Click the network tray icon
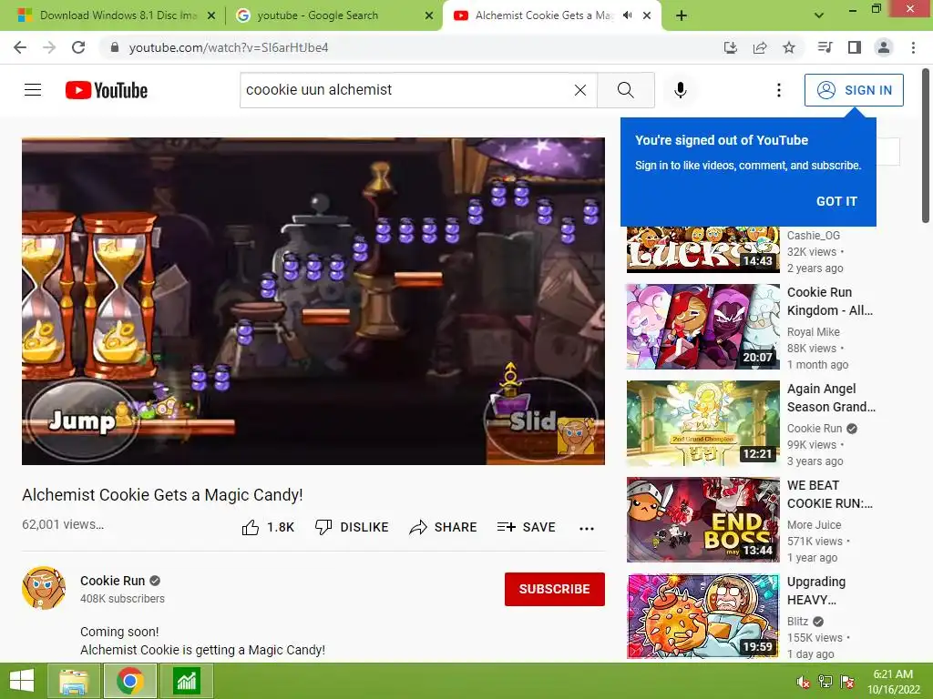933x699 pixels. (x=825, y=682)
